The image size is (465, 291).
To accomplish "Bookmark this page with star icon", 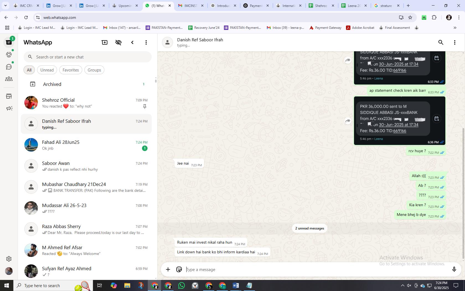I will [410, 17].
